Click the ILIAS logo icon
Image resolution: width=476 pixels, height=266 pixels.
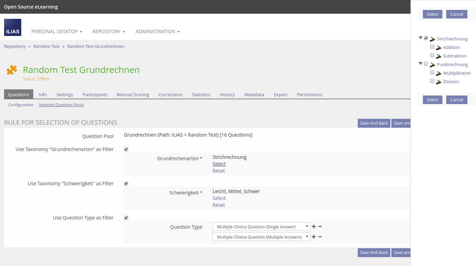[x=13, y=27]
